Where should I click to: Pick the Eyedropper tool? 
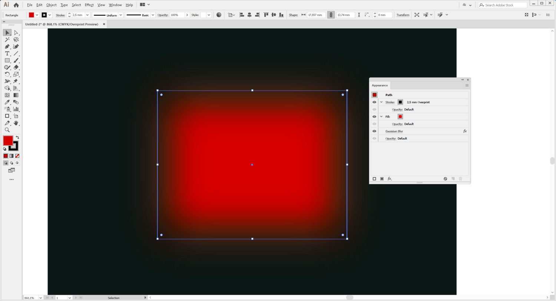pyautogui.click(x=7, y=102)
